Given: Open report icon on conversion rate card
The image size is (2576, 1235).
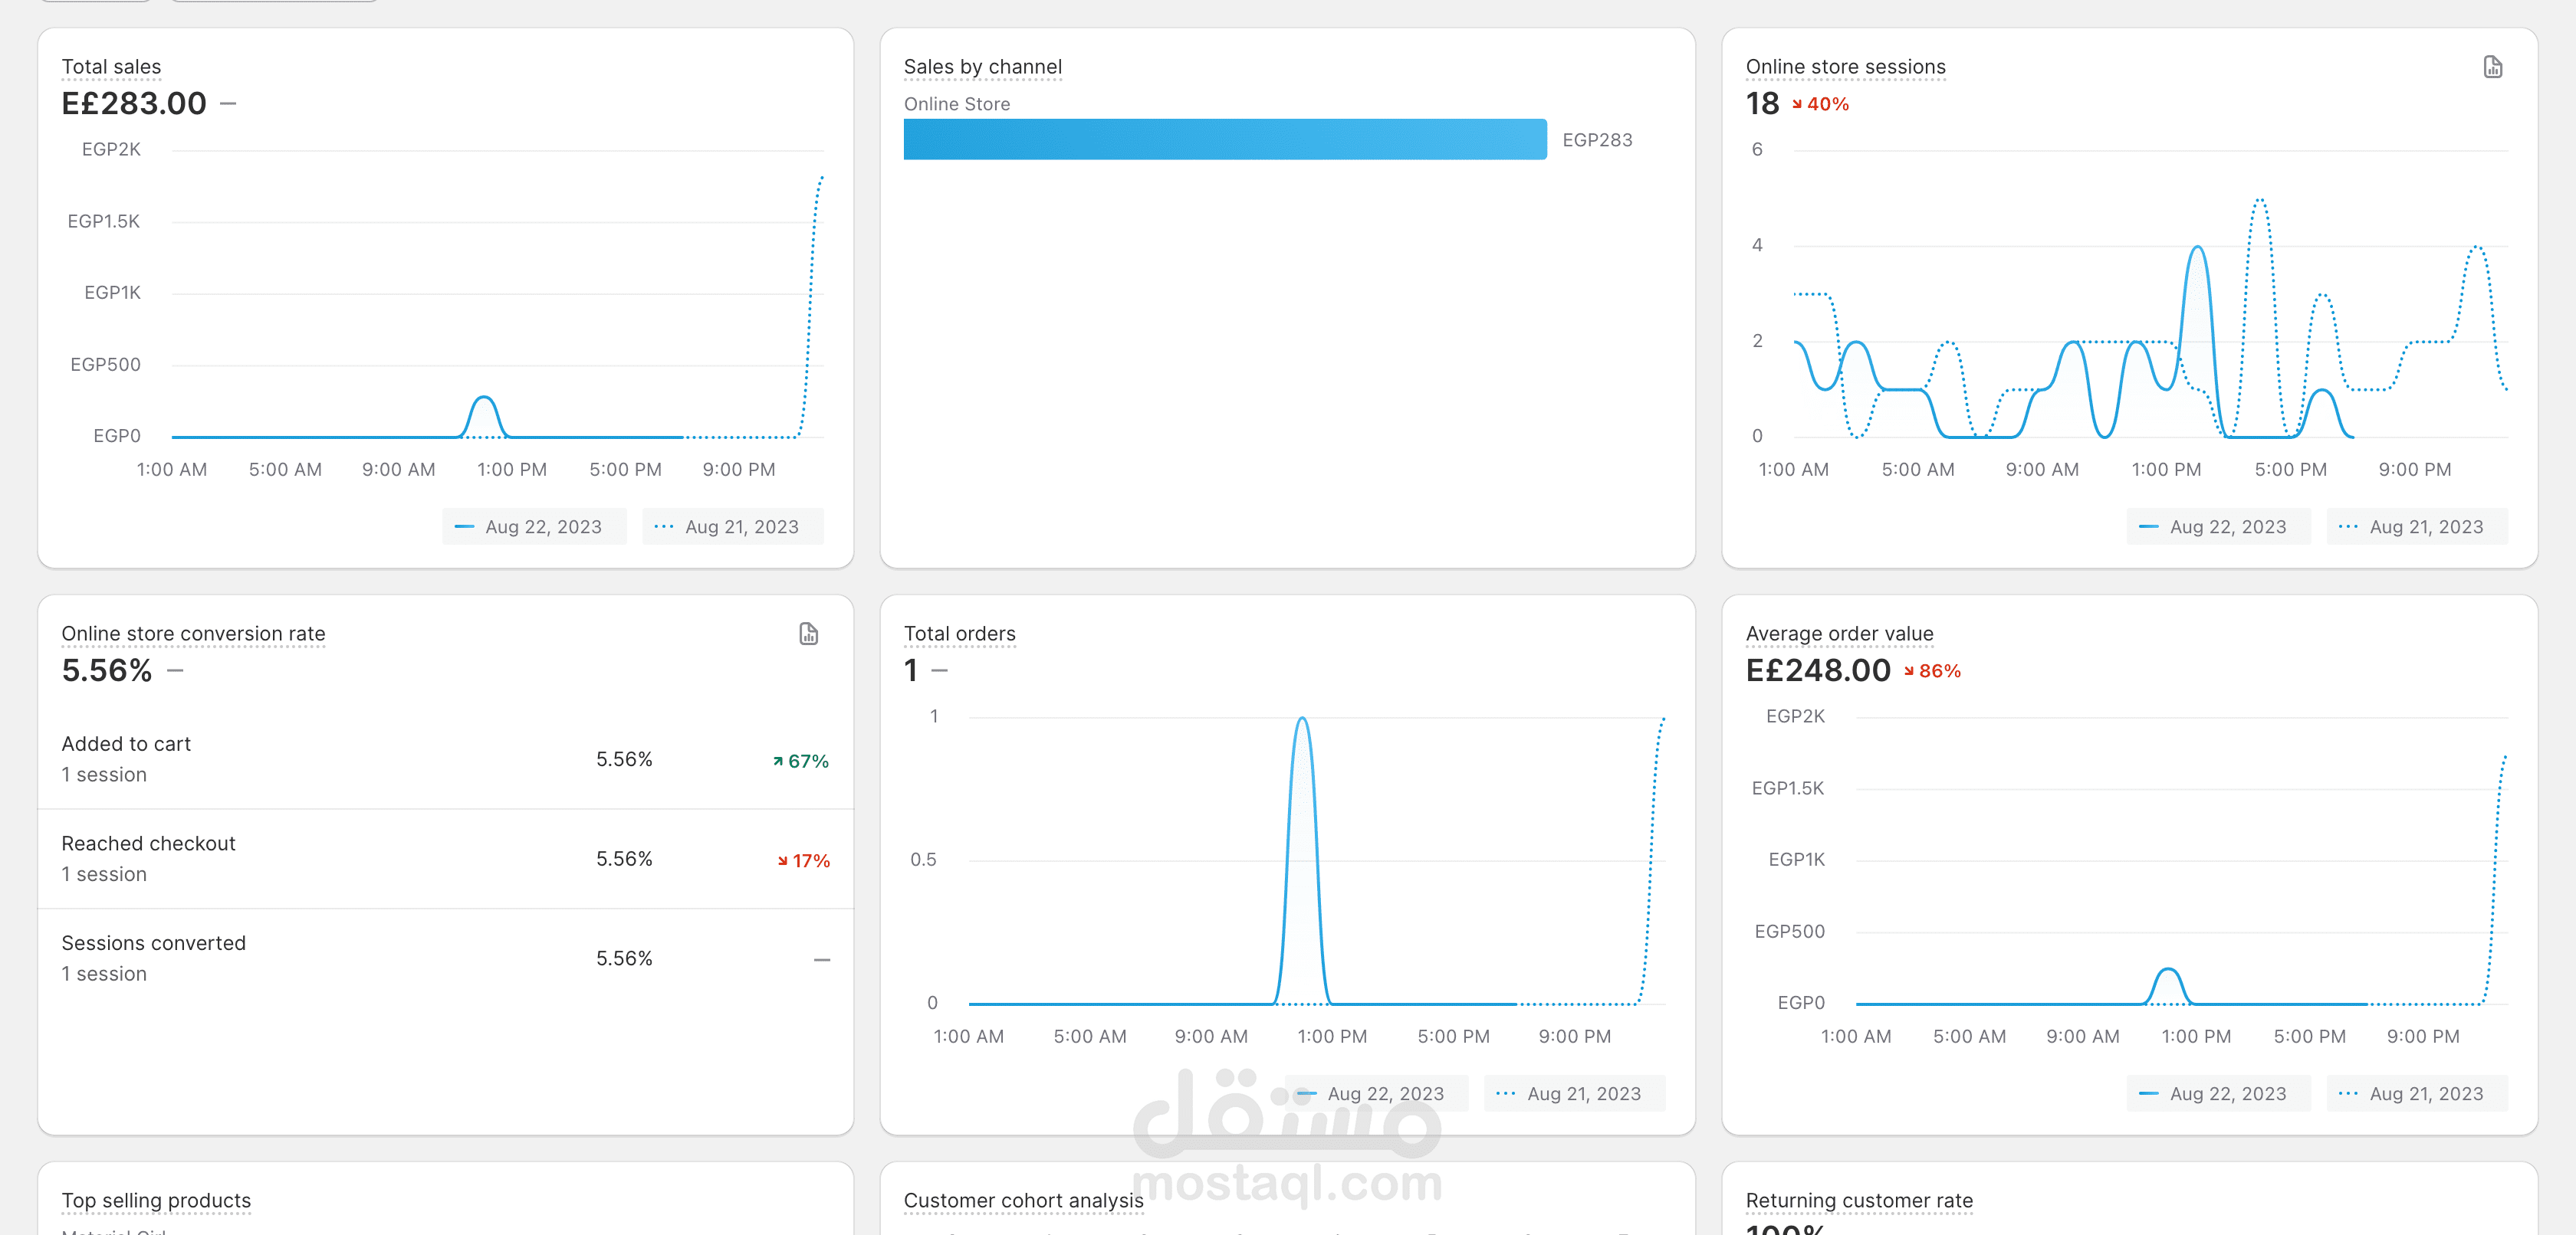Looking at the screenshot, I should [808, 634].
